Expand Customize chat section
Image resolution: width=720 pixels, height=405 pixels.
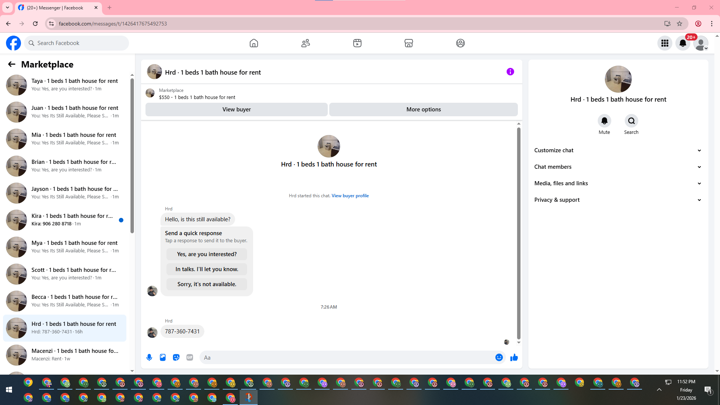click(618, 150)
